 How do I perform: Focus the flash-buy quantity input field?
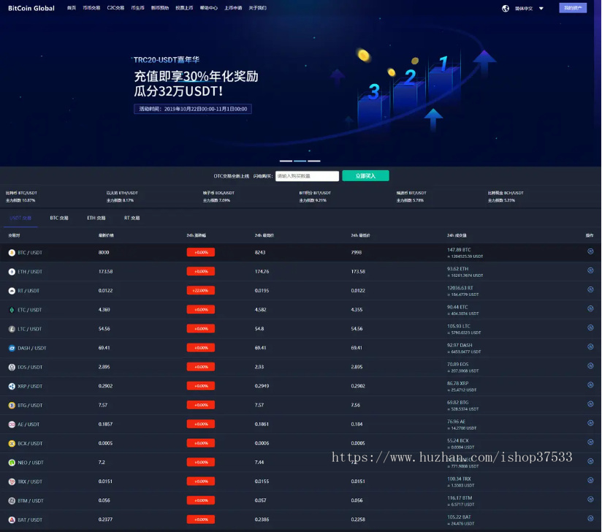click(x=307, y=176)
